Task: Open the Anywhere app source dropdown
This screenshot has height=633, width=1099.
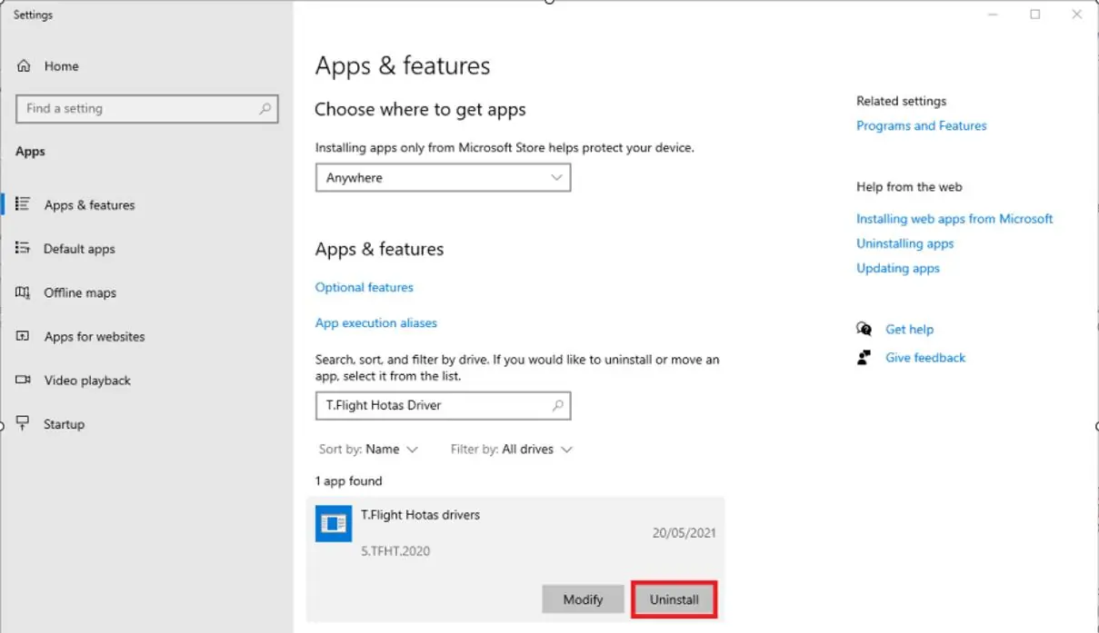Action: click(443, 178)
